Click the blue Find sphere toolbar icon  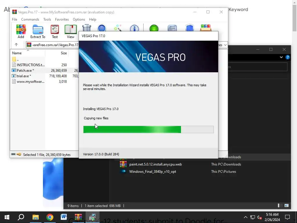[102, 28]
